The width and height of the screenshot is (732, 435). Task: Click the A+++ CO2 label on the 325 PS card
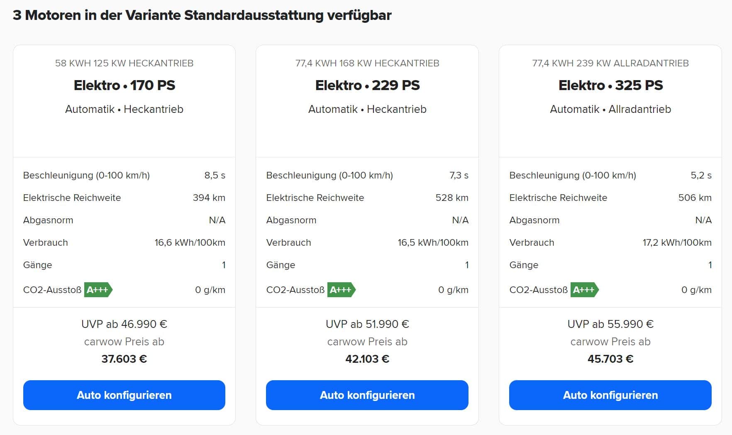585,290
